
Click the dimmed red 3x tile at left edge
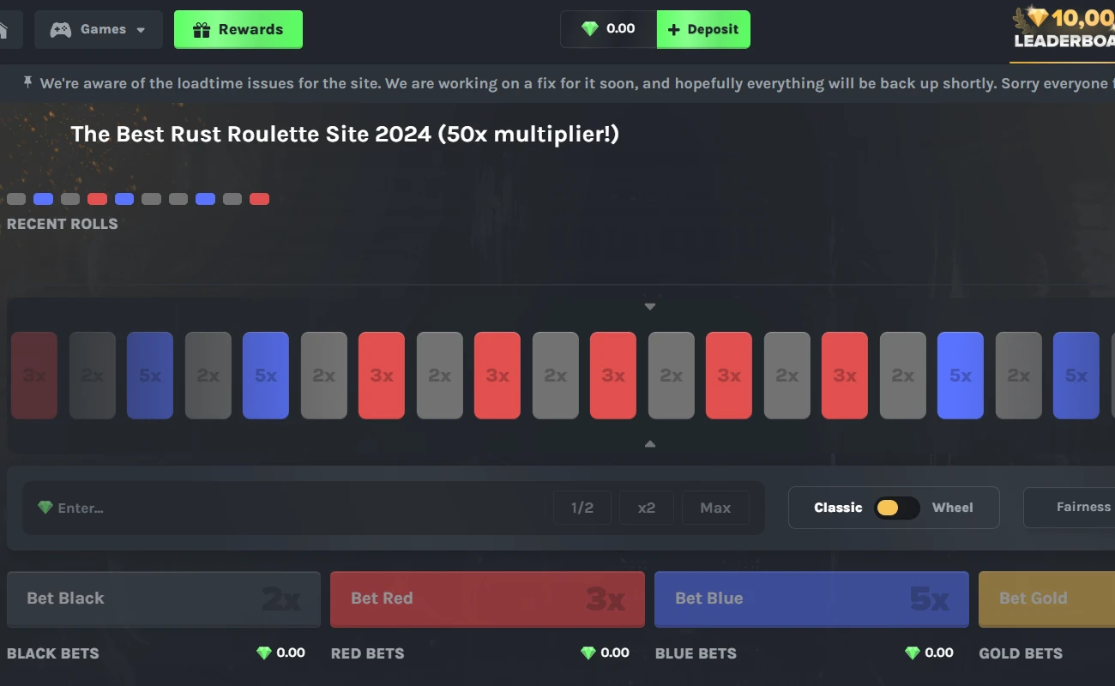tap(34, 376)
